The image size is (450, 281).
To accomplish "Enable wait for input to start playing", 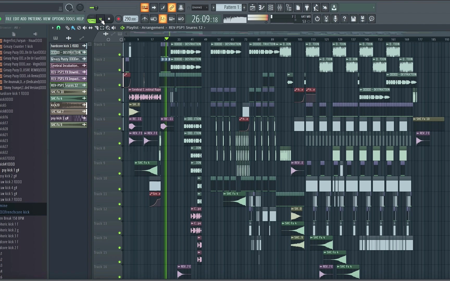I will 154,19.
